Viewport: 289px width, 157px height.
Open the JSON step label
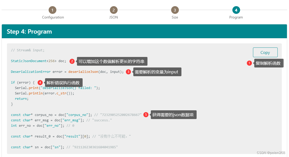pos(113,17)
